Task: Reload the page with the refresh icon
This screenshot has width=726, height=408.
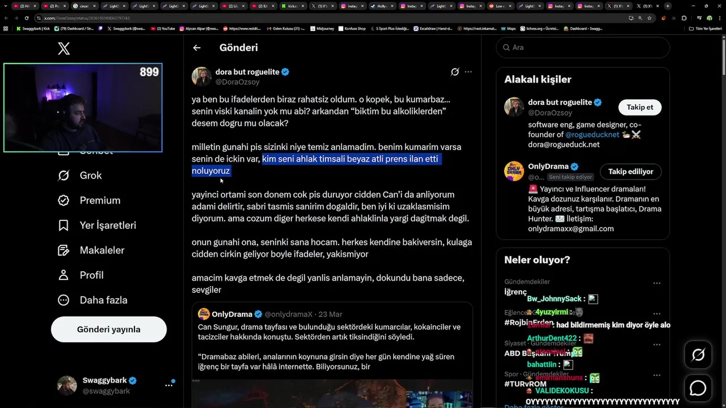Action: coord(26,18)
